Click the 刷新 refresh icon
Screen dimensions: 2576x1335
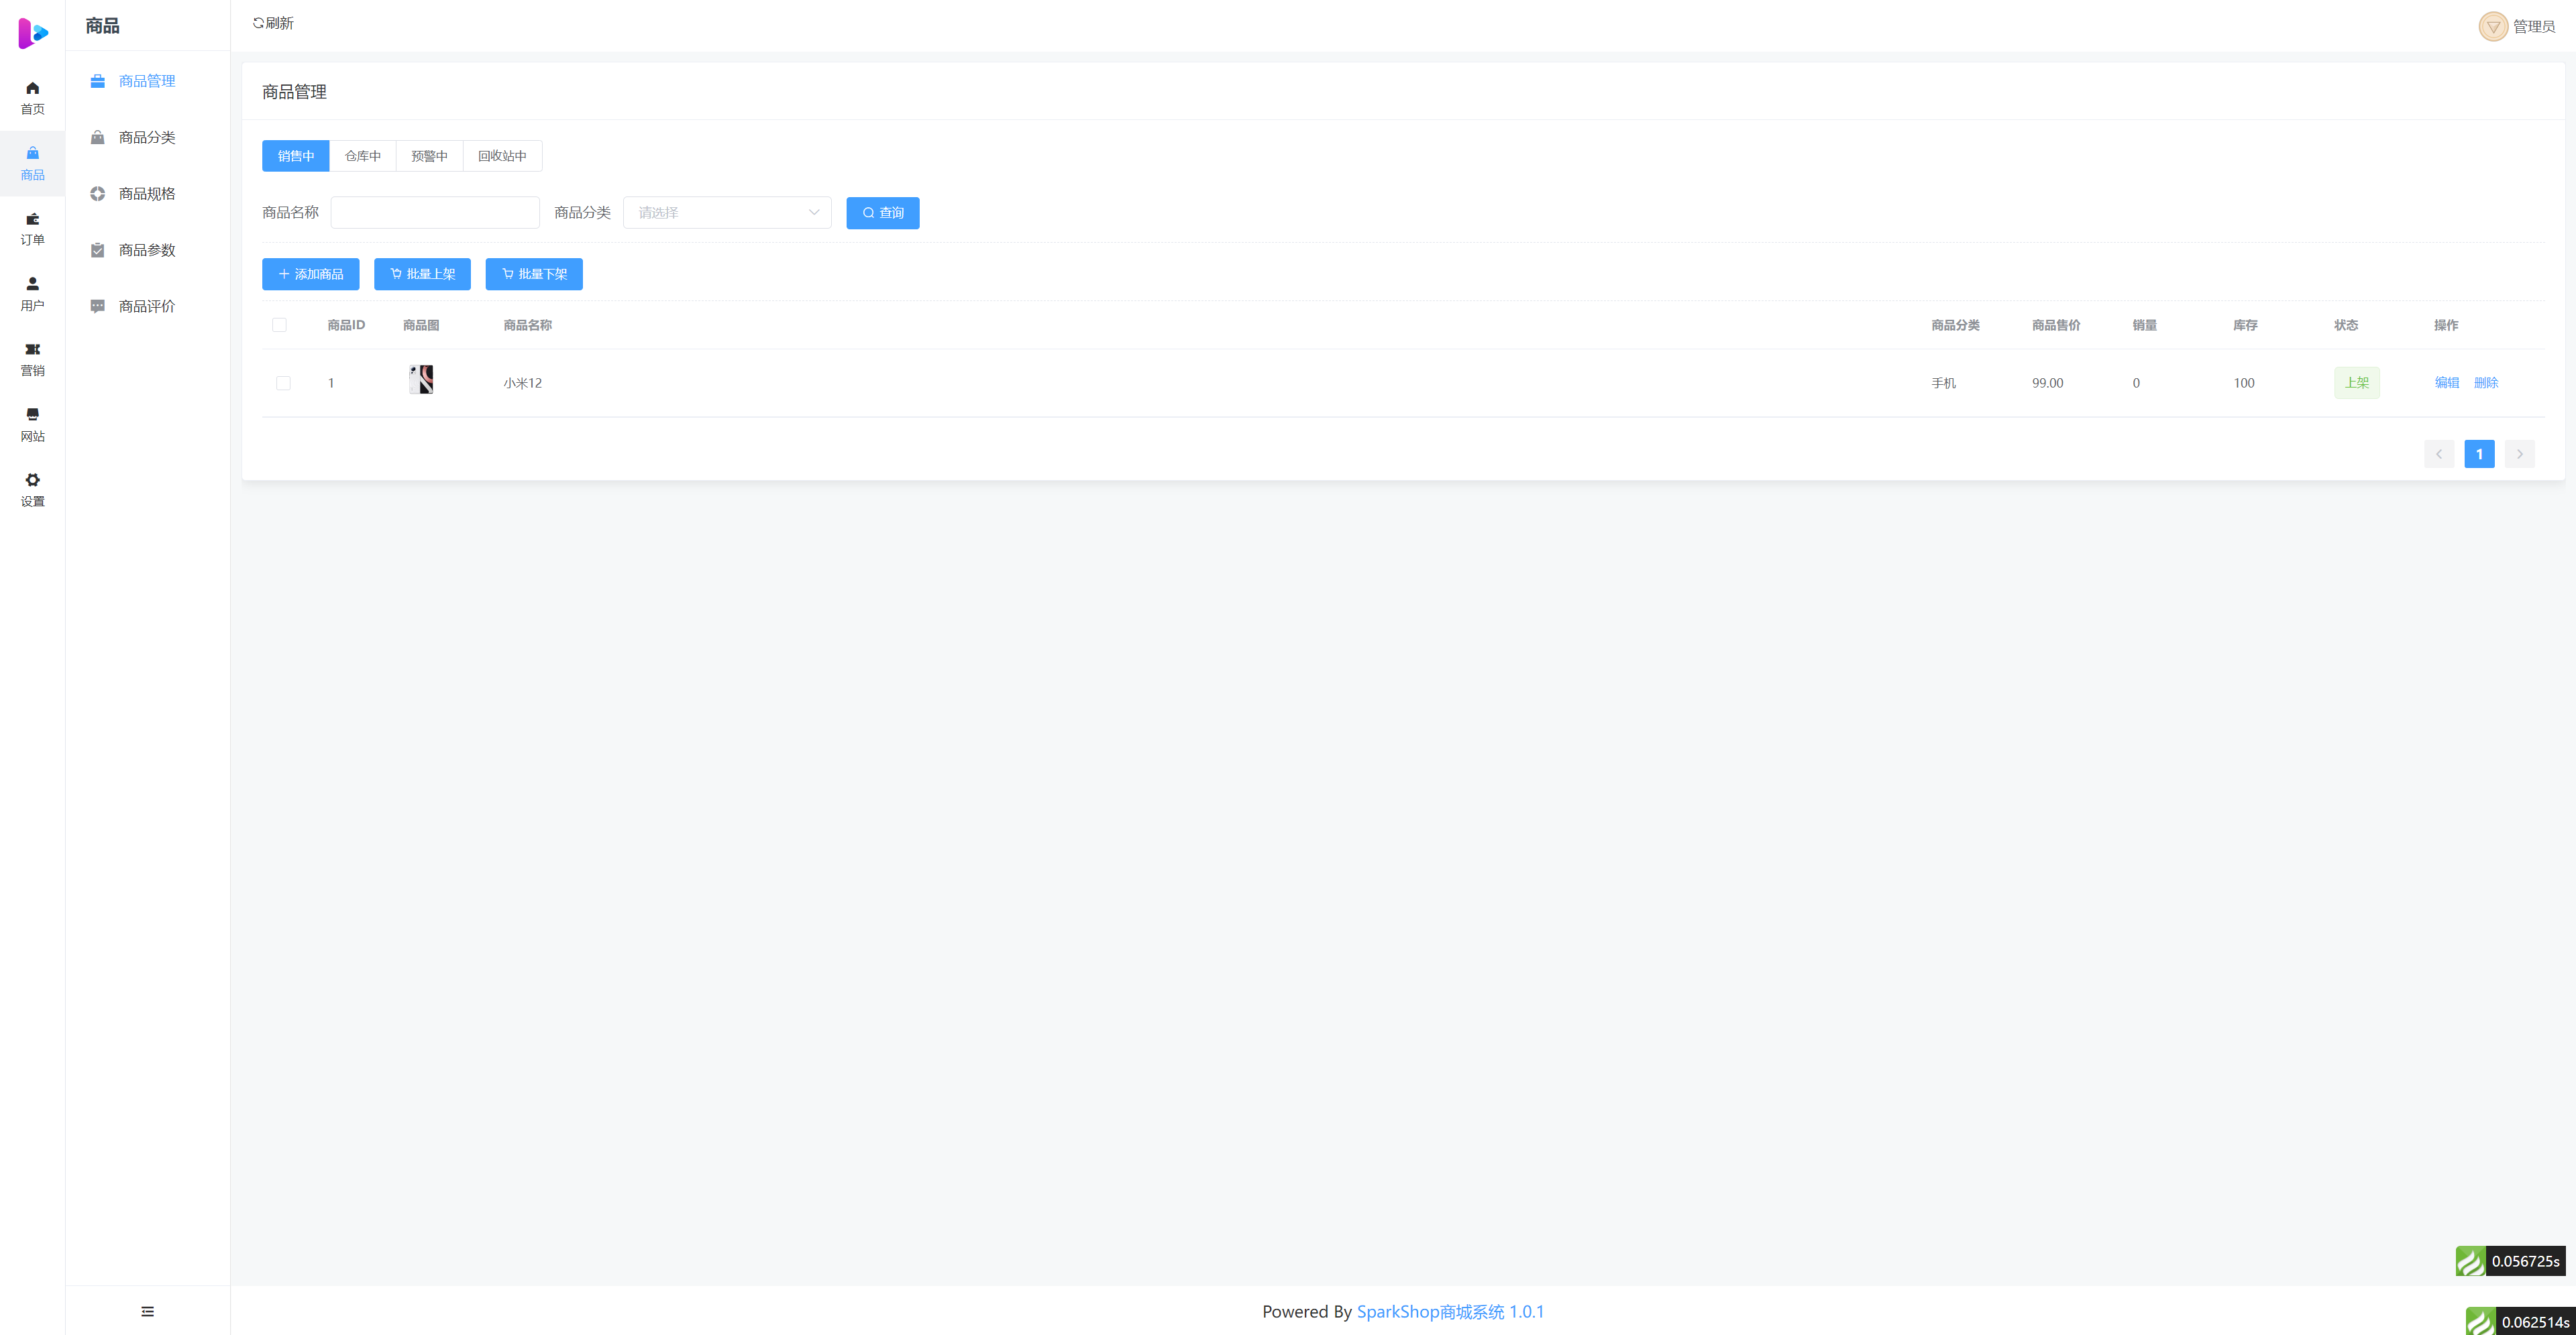pos(259,23)
